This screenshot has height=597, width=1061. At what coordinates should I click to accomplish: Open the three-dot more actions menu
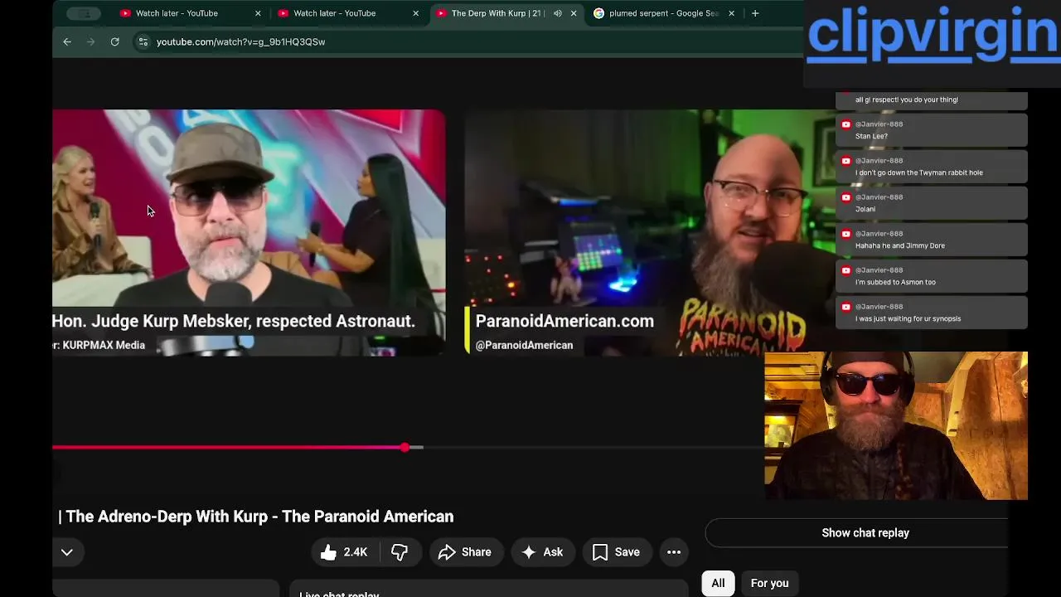(674, 552)
